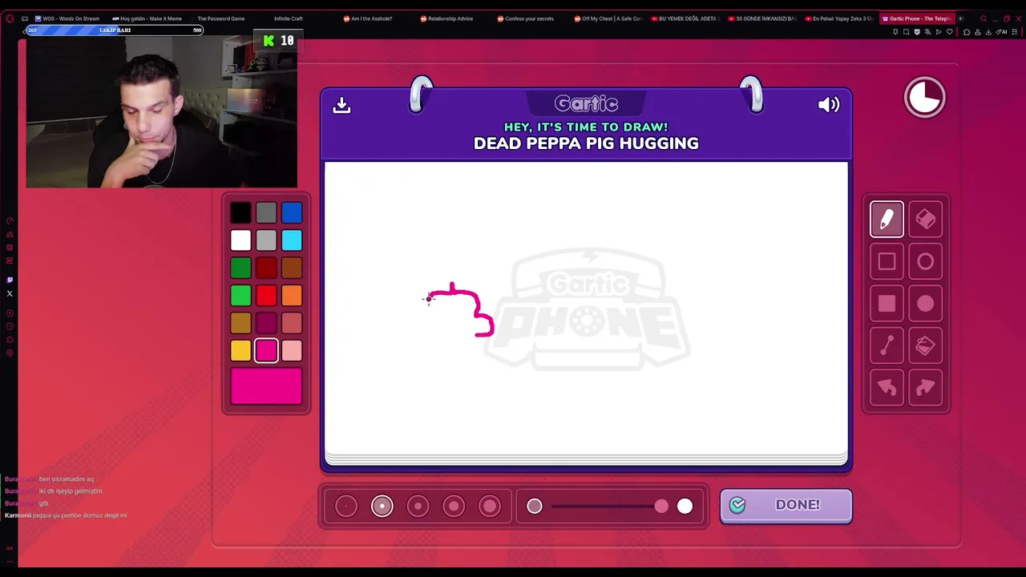Choose the filled circle shape tool
The height and width of the screenshot is (577, 1026).
925,304
